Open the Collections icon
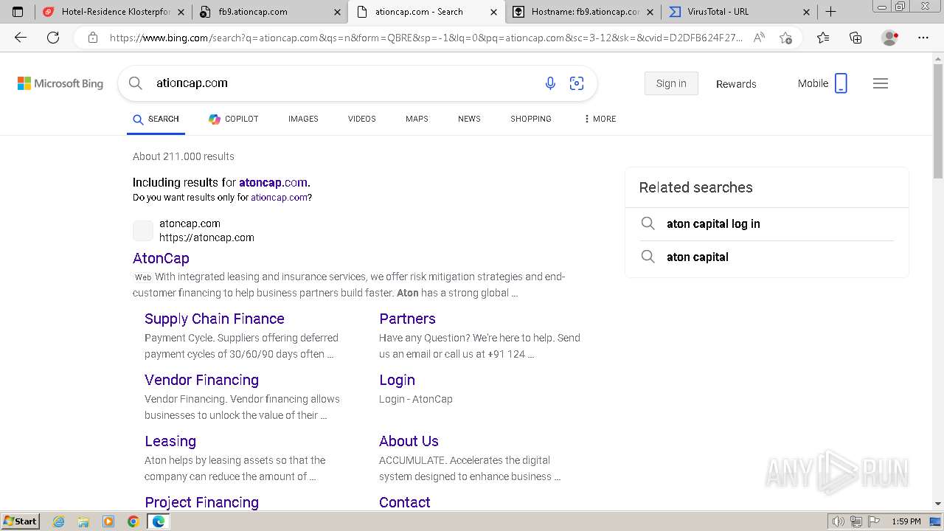The image size is (944, 531). (x=855, y=38)
